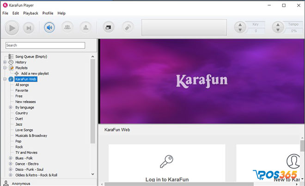The image size is (305, 186).
Task: Click into the Search field
Action: (45, 45)
